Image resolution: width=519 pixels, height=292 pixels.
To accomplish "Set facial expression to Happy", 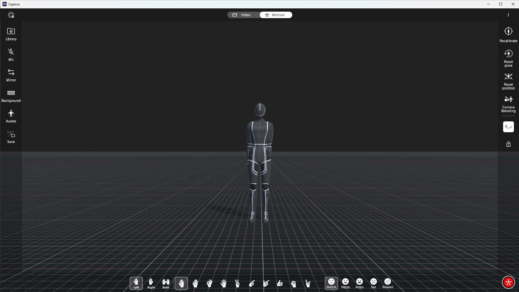I will click(345, 283).
